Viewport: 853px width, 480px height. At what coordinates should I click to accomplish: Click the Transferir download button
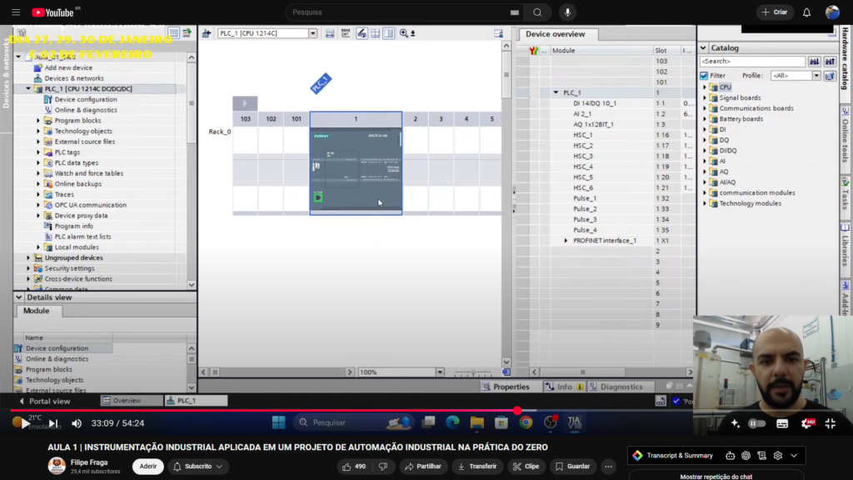477,467
